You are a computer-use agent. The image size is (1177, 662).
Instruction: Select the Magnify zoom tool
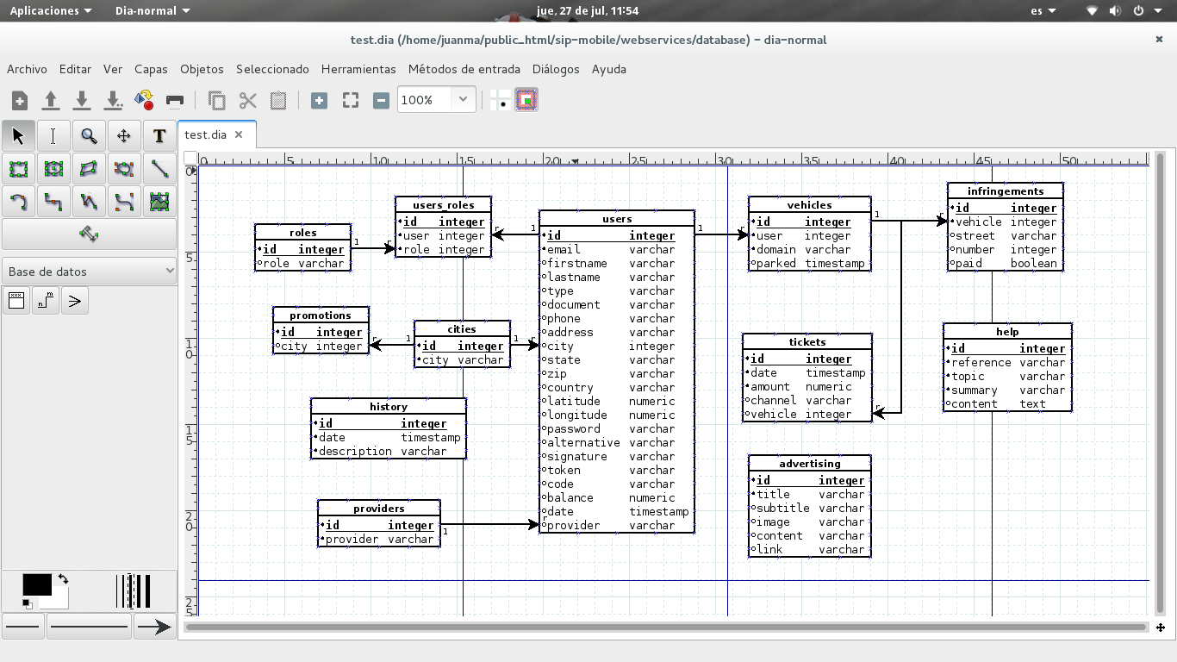pos(89,136)
